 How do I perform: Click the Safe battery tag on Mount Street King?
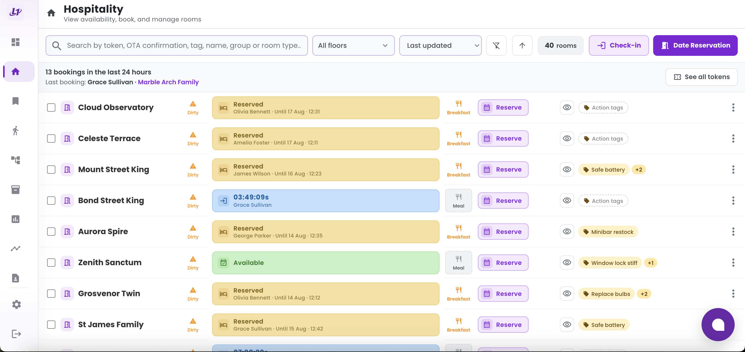pos(604,170)
